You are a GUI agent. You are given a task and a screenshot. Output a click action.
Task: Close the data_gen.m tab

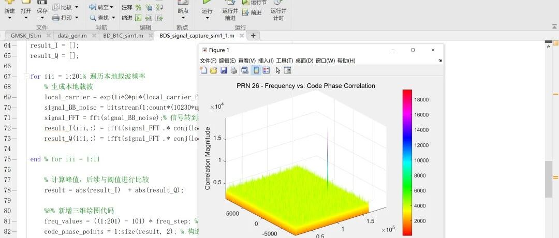(x=94, y=36)
